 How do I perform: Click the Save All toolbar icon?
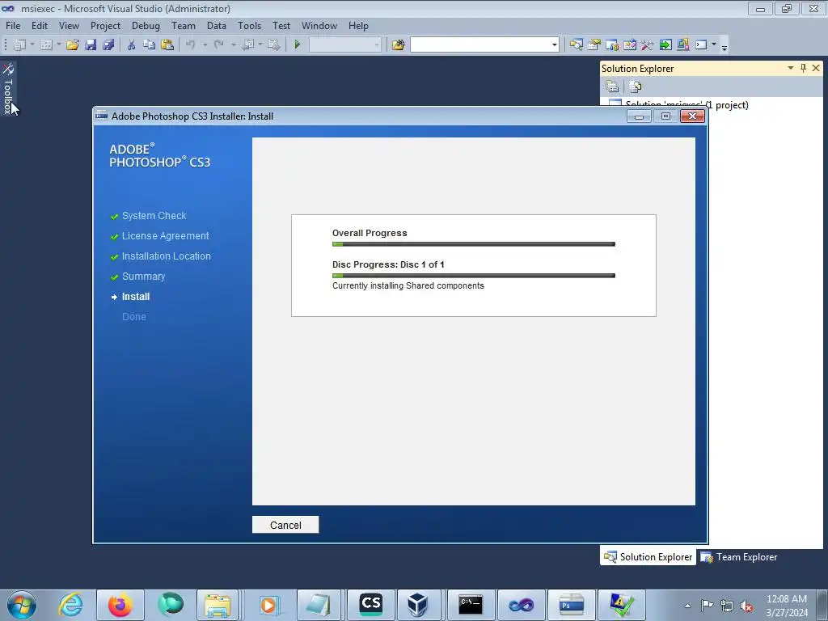(x=108, y=45)
